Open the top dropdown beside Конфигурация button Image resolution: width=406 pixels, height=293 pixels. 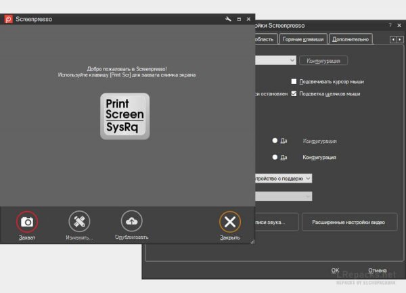[276, 60]
